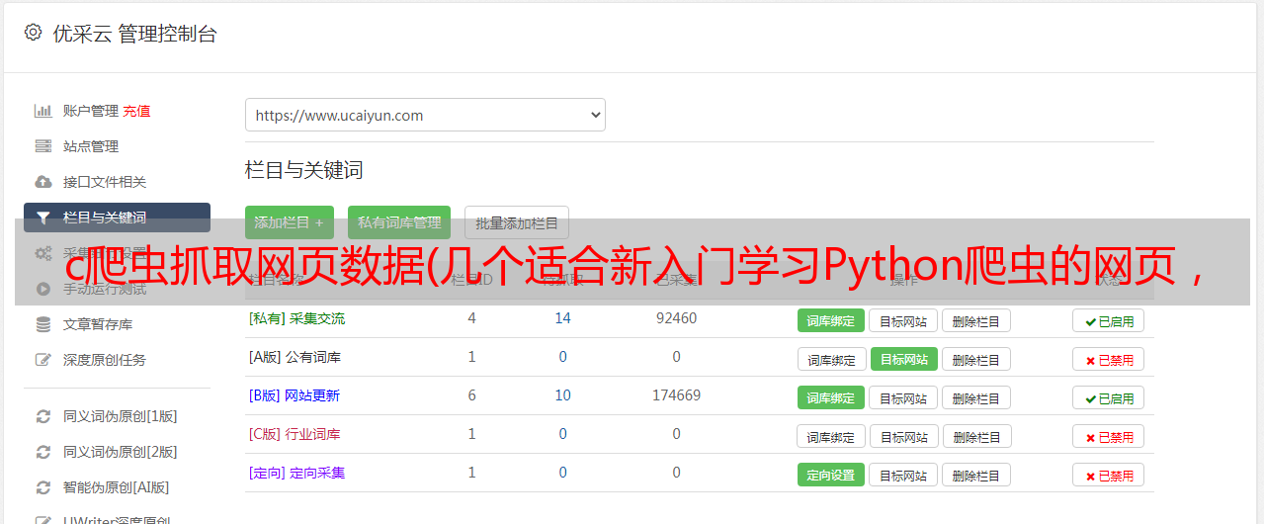Click the 栏目与关键词 section heading
This screenshot has width=1264, height=524.
pos(304,170)
